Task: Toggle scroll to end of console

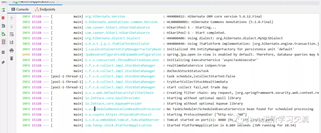Action: [12, 42]
